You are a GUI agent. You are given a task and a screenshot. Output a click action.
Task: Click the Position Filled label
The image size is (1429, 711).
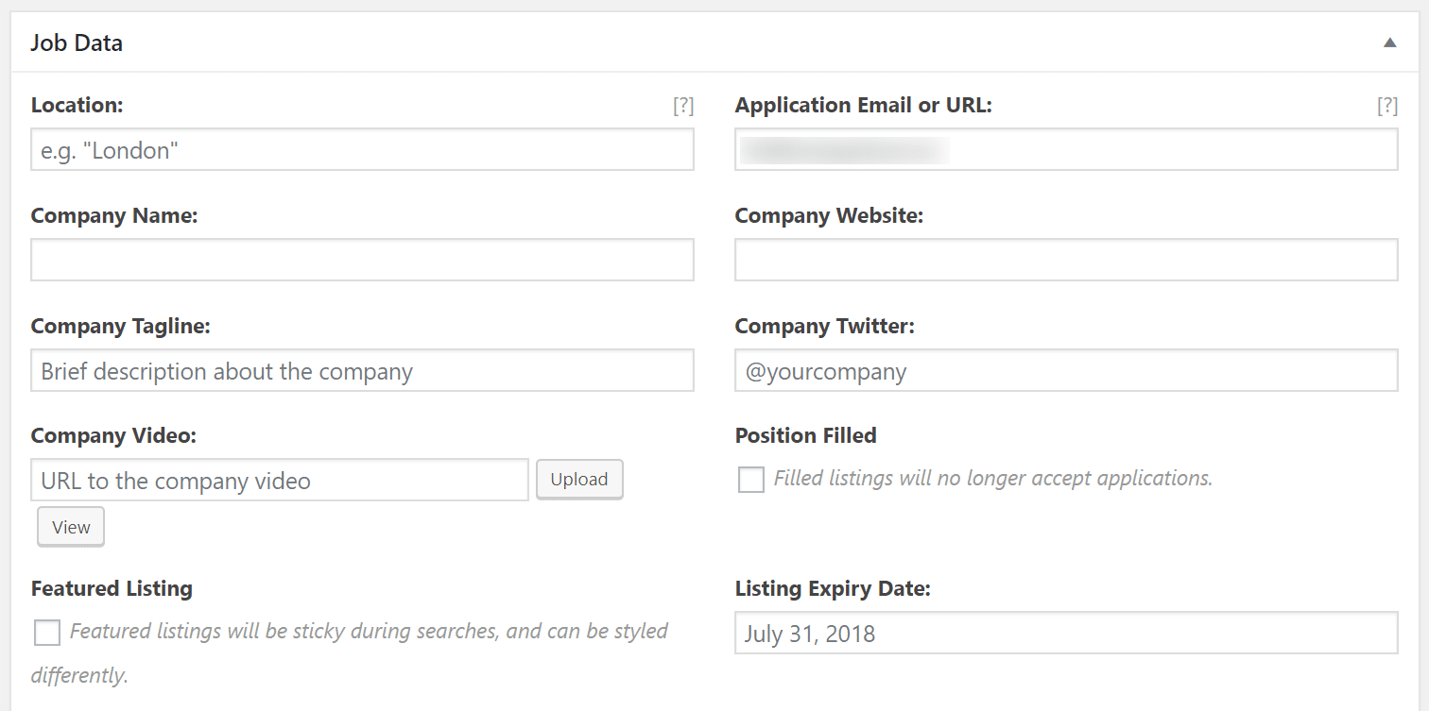click(x=805, y=435)
